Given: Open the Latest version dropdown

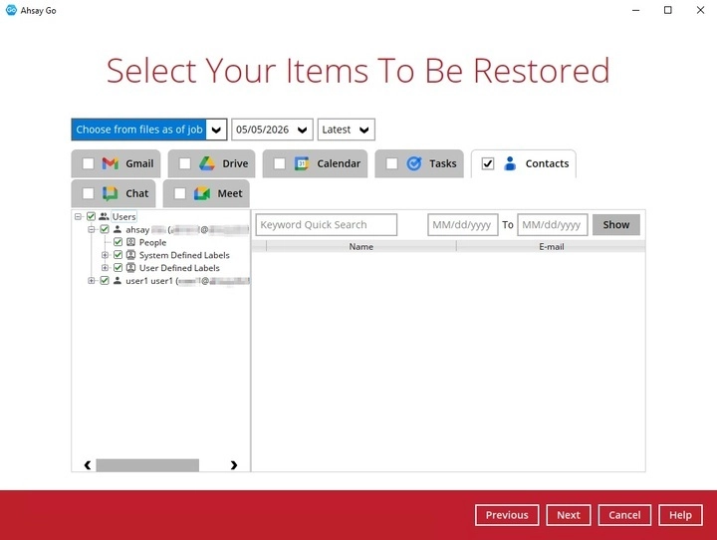Looking at the screenshot, I should point(347,130).
